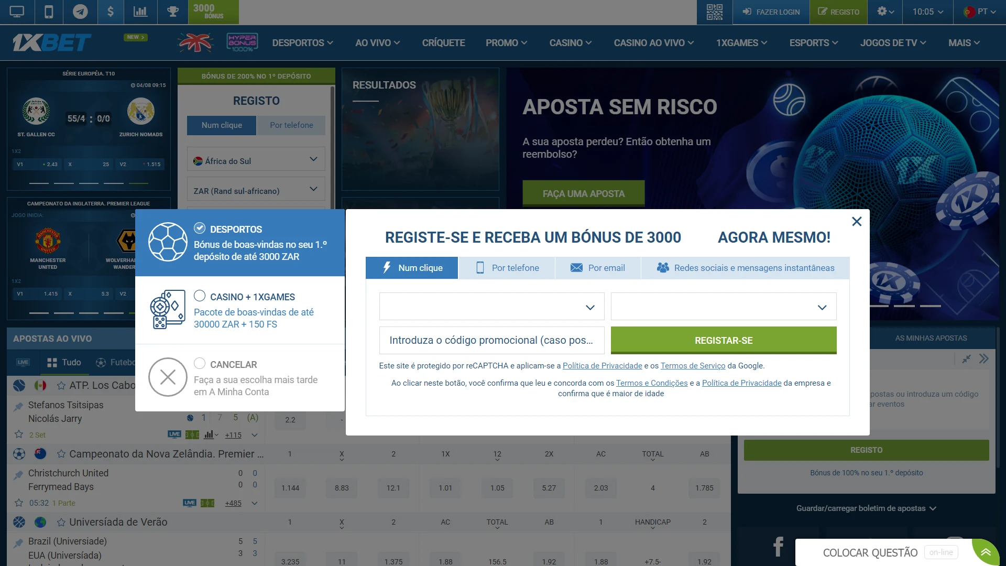Viewport: 1006px width, 566px height.
Task: Open the Hyper Bonus 1000% icon
Action: (x=242, y=42)
